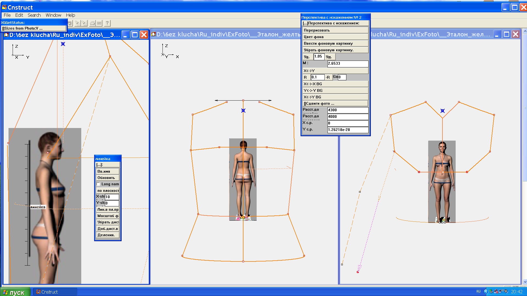The height and width of the screenshot is (296, 527).
Task: Click the keyboard grid toolbar icon
Action: point(99,23)
